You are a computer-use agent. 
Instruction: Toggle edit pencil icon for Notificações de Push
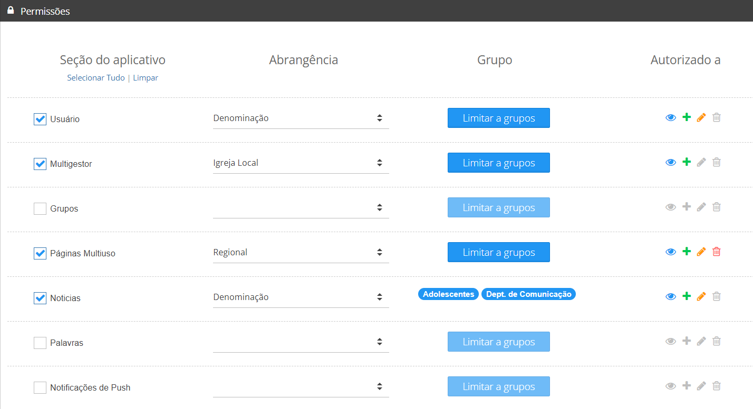tap(701, 386)
